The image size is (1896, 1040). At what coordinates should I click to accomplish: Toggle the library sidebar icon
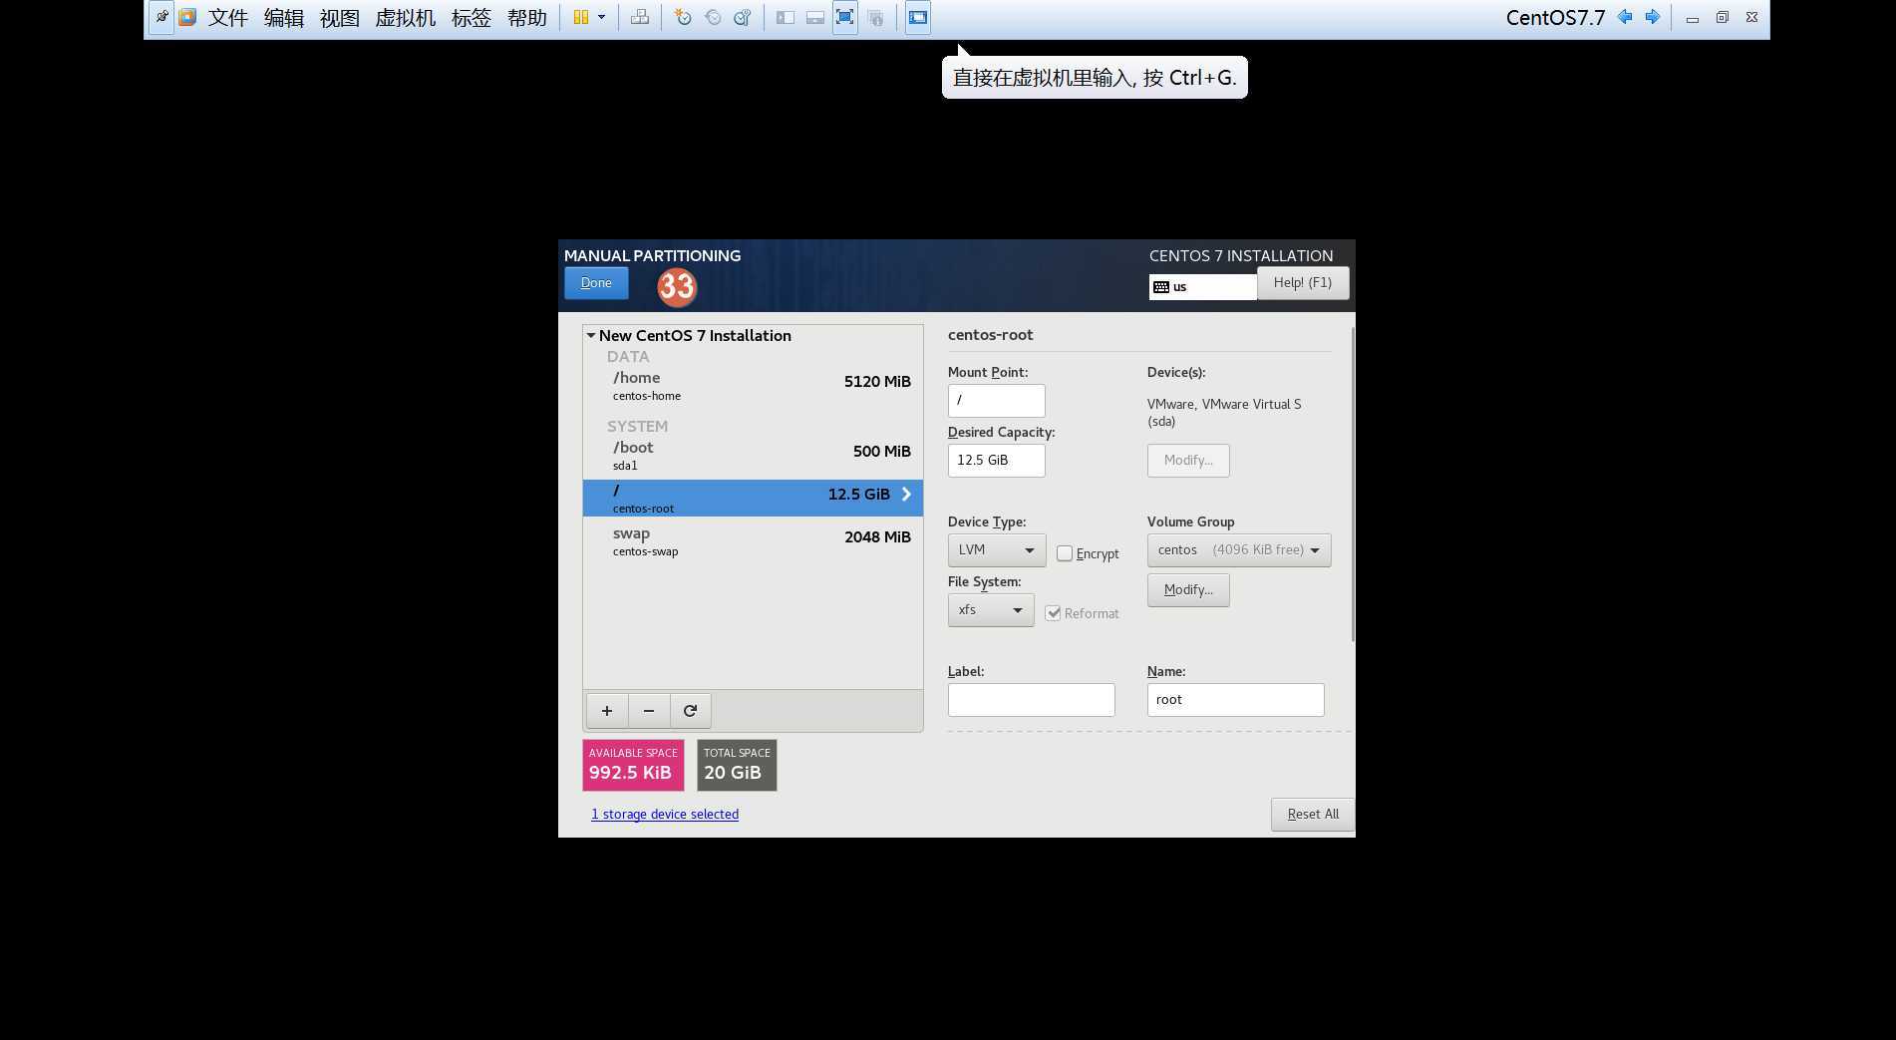tap(786, 17)
